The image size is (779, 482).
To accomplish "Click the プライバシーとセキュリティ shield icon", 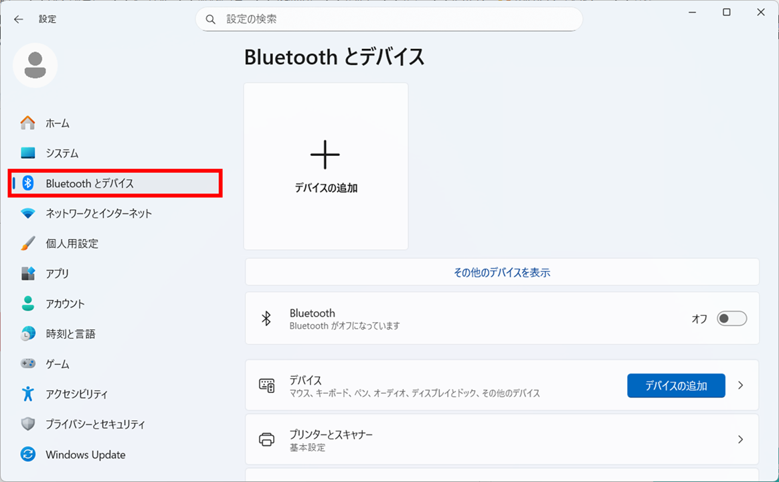I will pyautogui.click(x=28, y=424).
